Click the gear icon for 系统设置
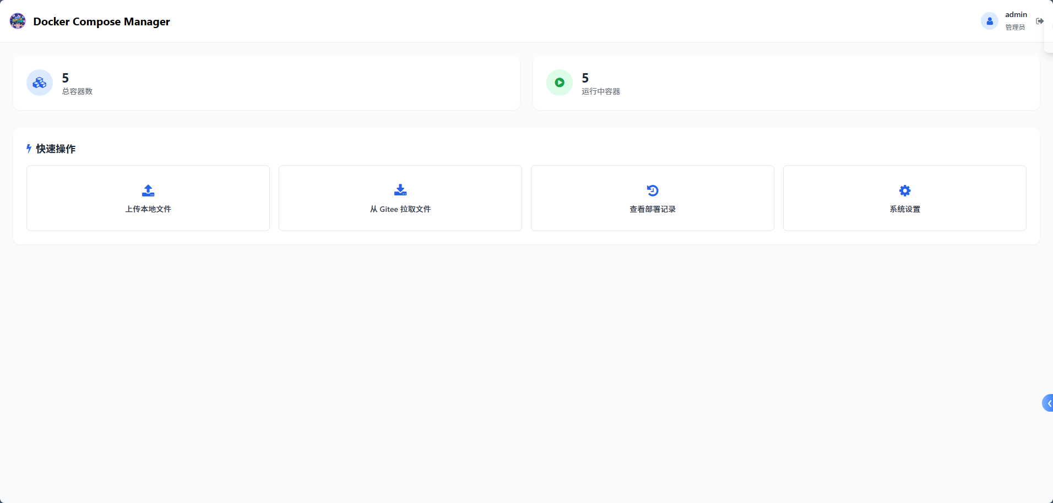 click(905, 190)
